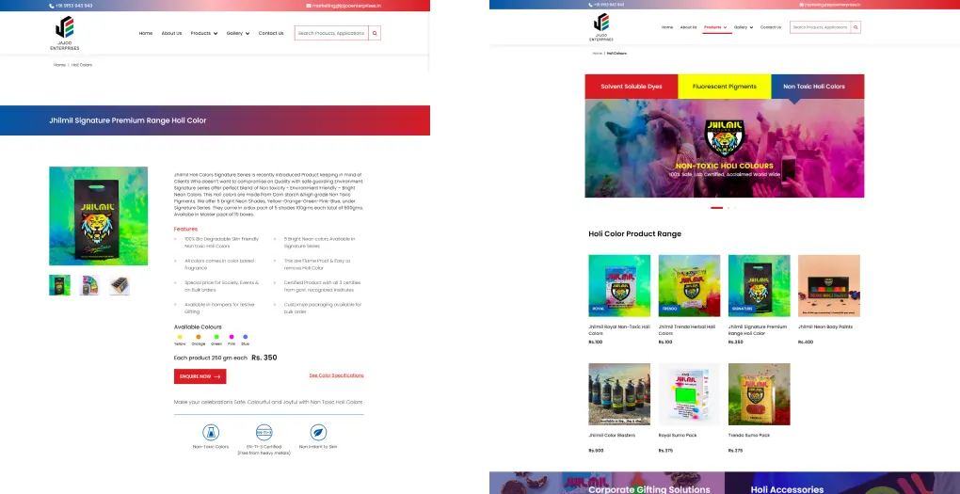Expand the Products dropdown on the left page
This screenshot has width=960, height=494.
(x=204, y=33)
